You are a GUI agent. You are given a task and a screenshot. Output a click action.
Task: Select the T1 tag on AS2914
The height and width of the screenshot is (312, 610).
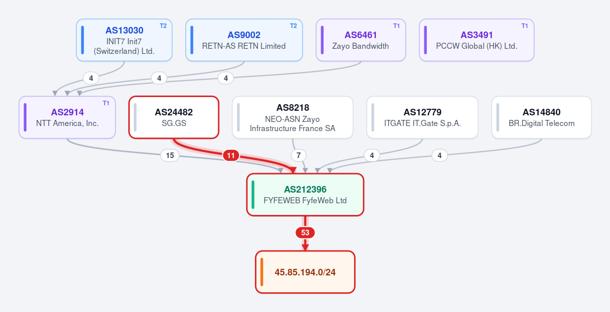click(x=106, y=103)
